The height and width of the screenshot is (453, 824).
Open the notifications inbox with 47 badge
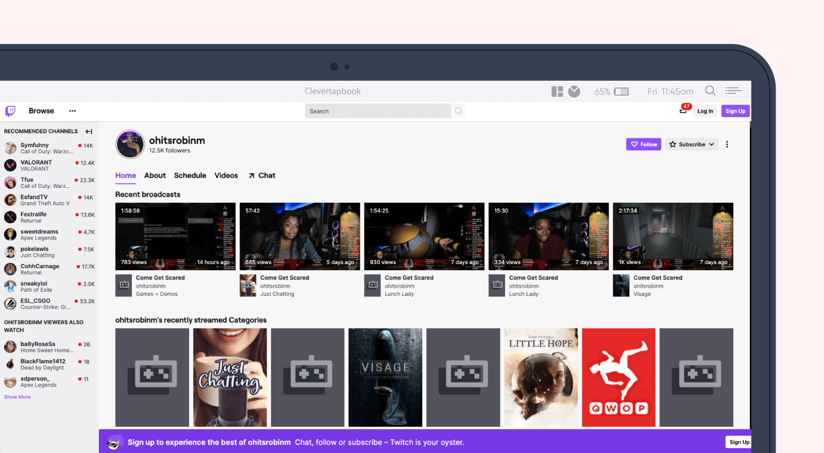point(684,110)
